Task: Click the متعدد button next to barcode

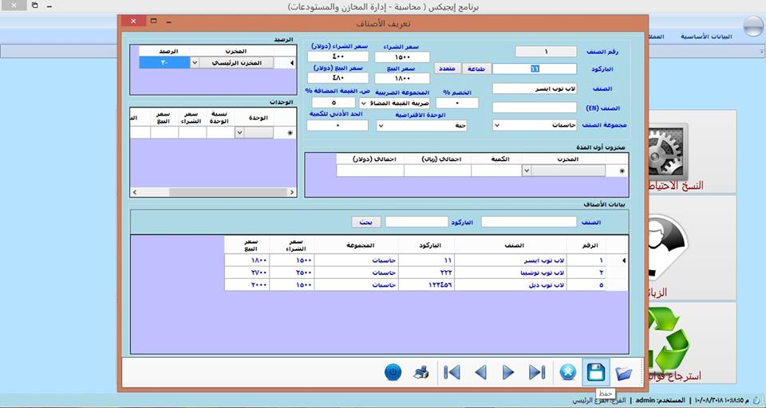Action: click(x=447, y=69)
